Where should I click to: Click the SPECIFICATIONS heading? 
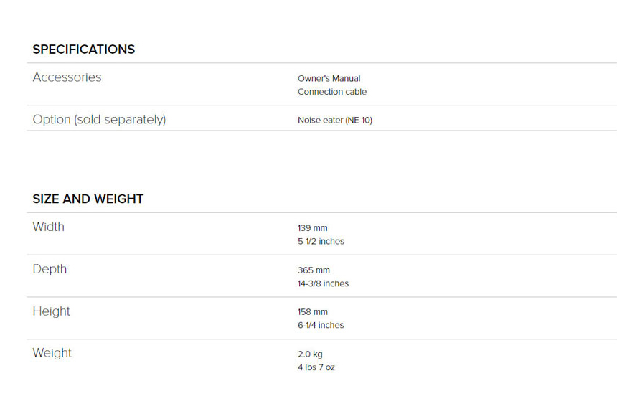click(x=84, y=49)
